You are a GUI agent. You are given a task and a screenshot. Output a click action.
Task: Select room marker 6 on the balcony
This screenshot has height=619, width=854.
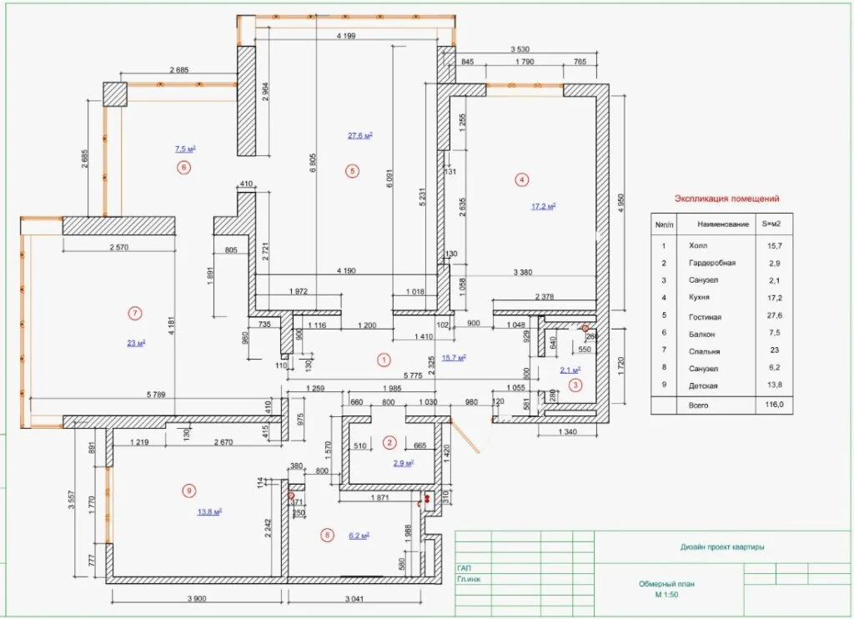pyautogui.click(x=184, y=168)
